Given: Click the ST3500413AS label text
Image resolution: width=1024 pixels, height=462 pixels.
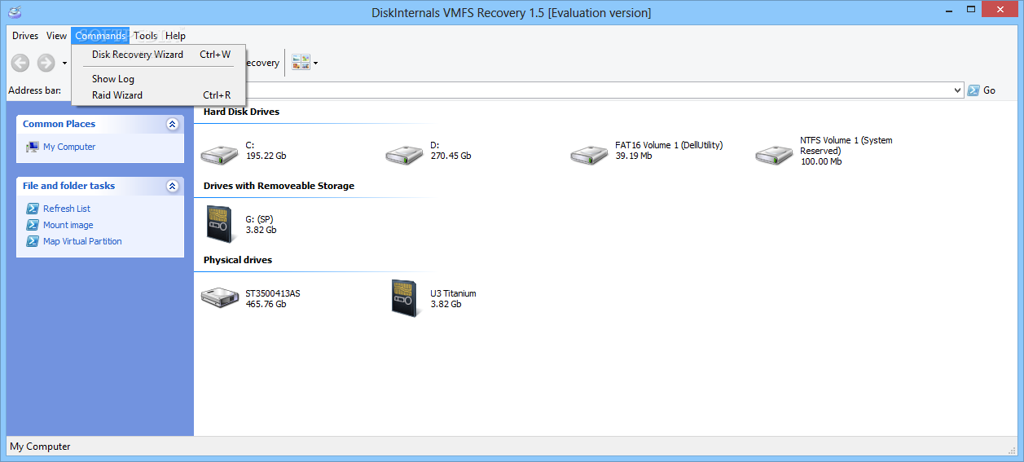Looking at the screenshot, I should (273, 293).
